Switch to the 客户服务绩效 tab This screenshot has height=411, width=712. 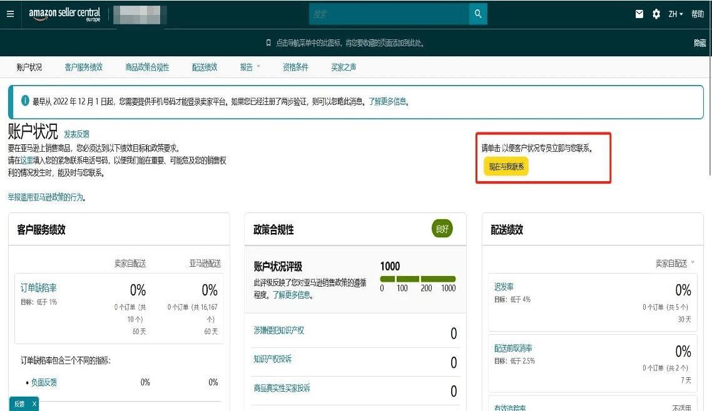coord(83,67)
